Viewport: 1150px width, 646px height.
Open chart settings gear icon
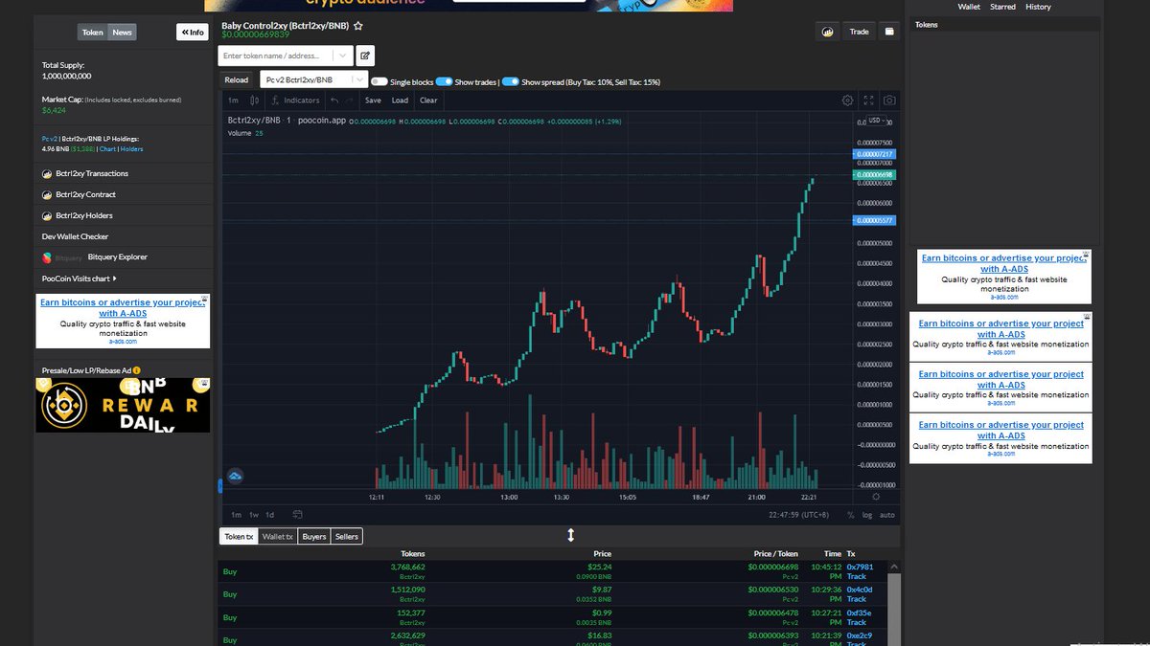[847, 100]
